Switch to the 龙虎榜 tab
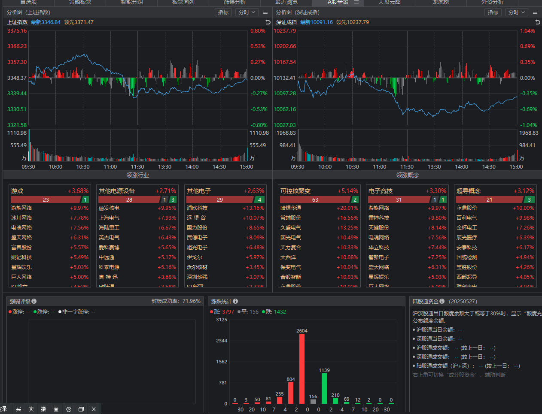Screen dimensions: 542x414 [441, 2]
